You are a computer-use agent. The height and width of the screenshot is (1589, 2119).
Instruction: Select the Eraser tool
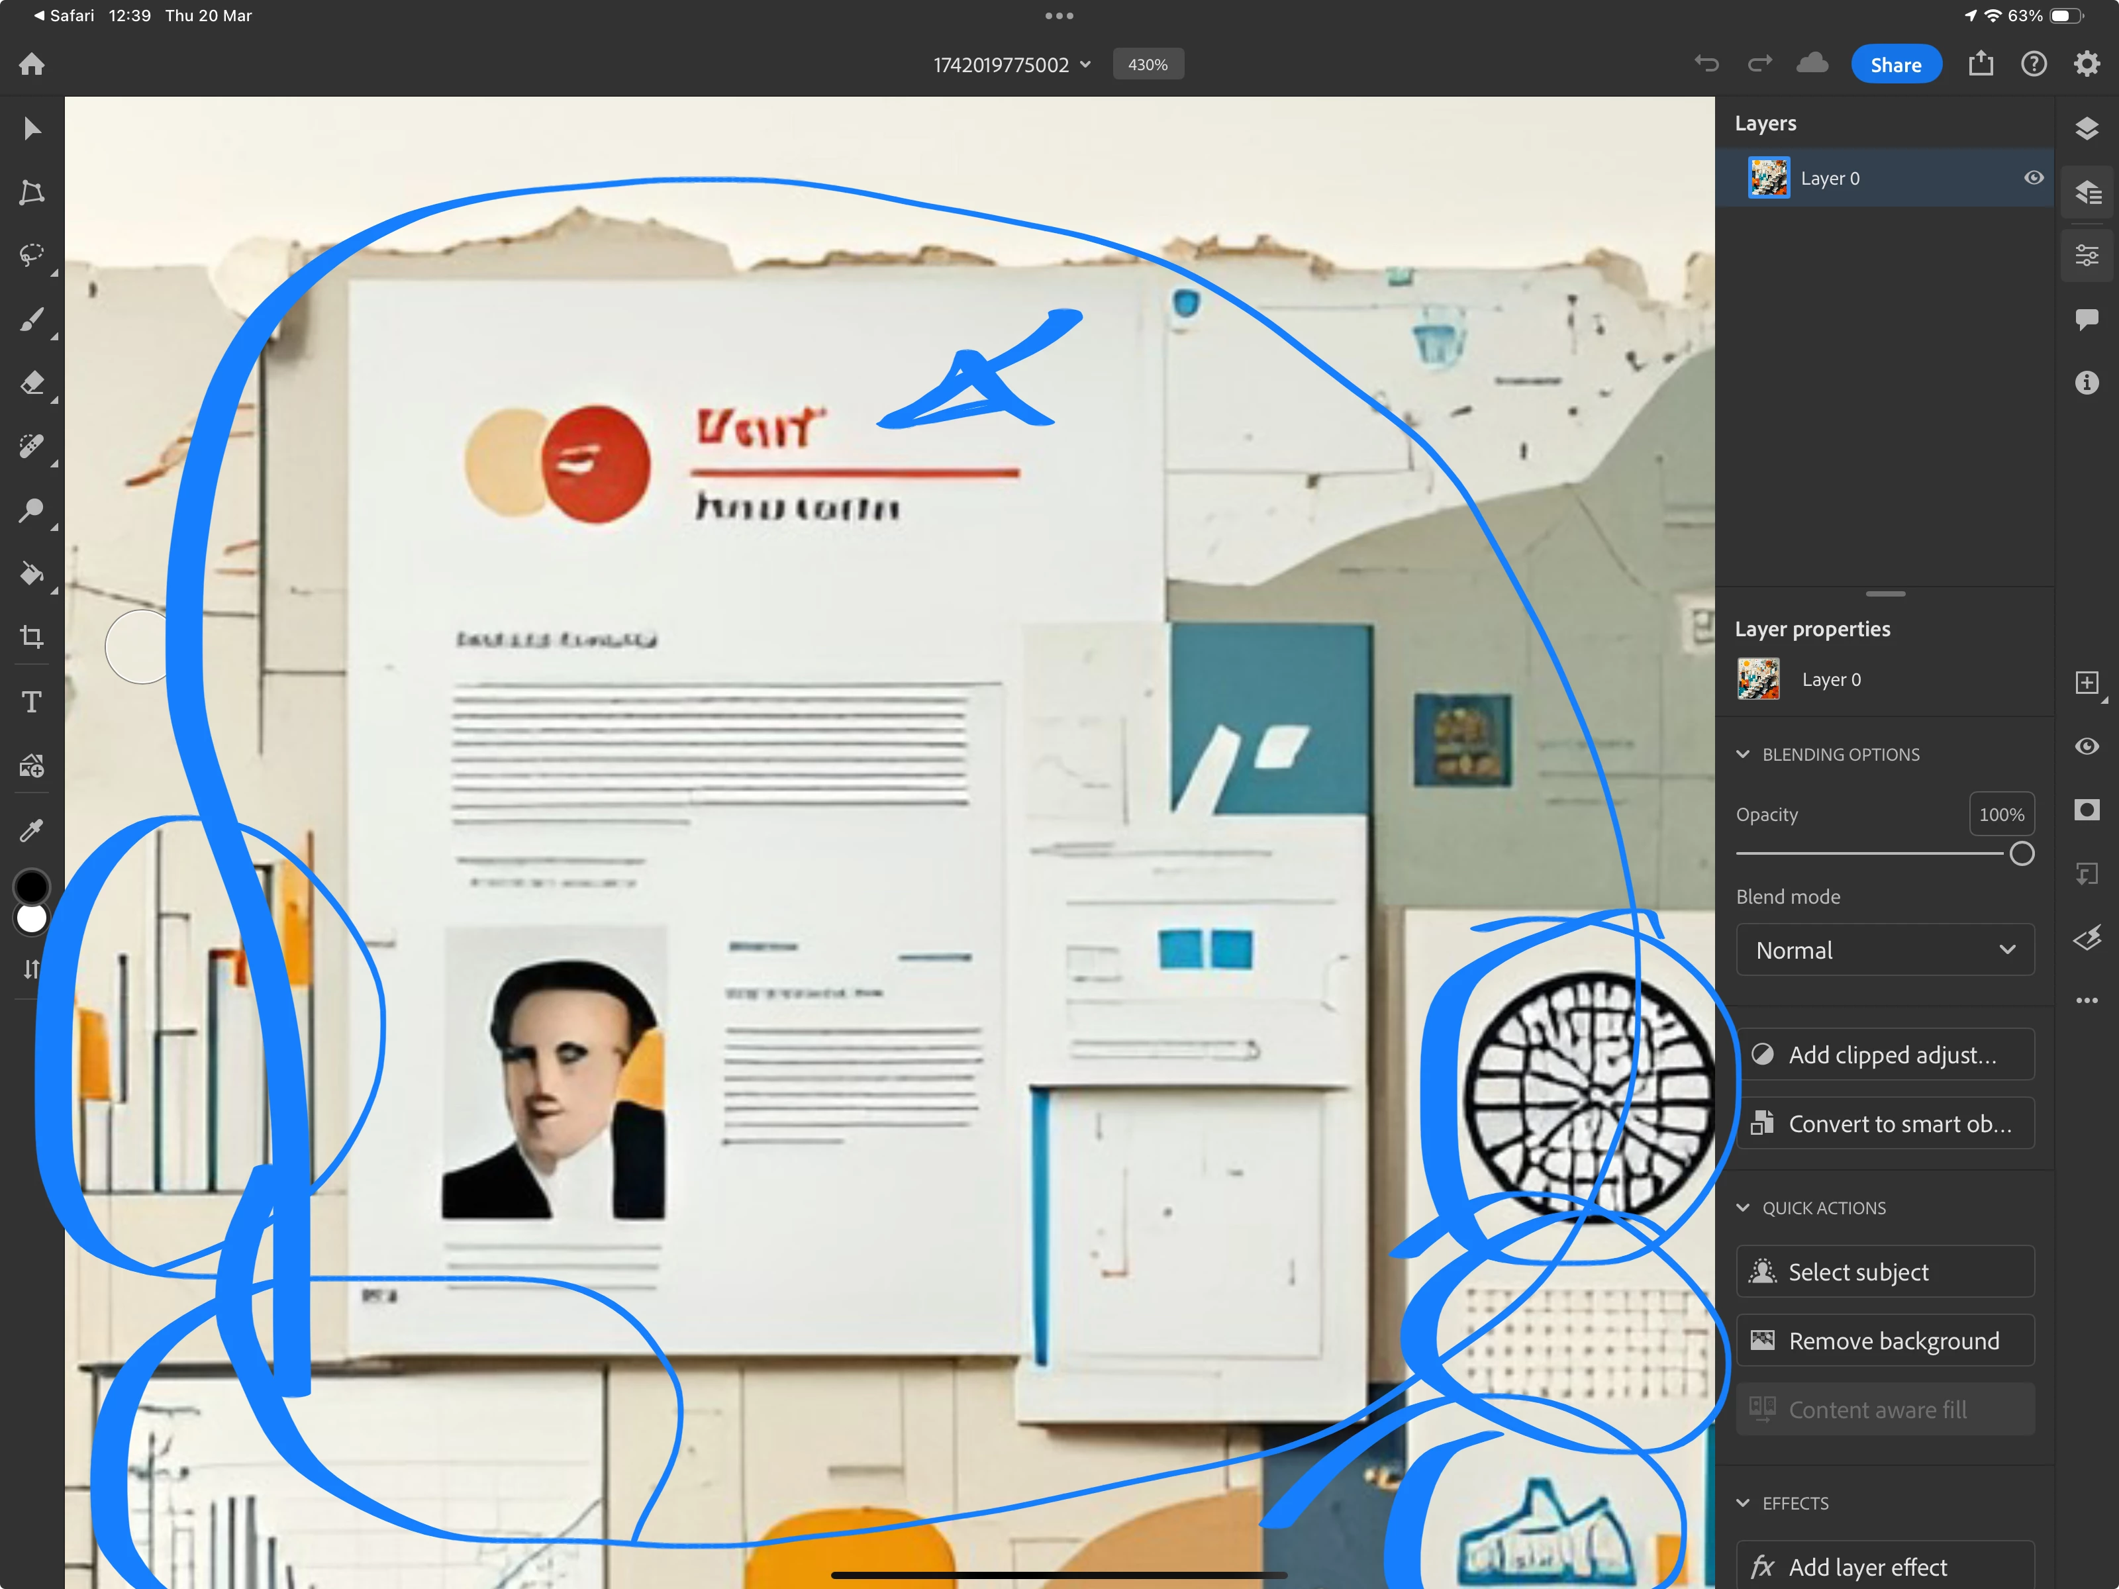[x=32, y=383]
